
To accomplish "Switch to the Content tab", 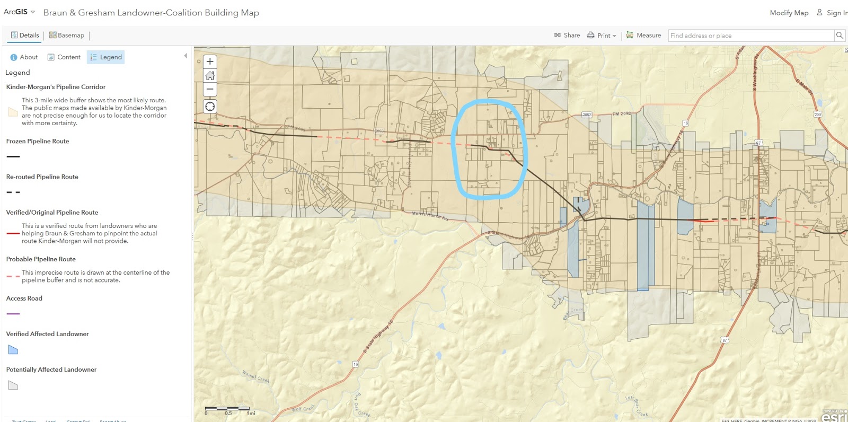I will point(64,57).
